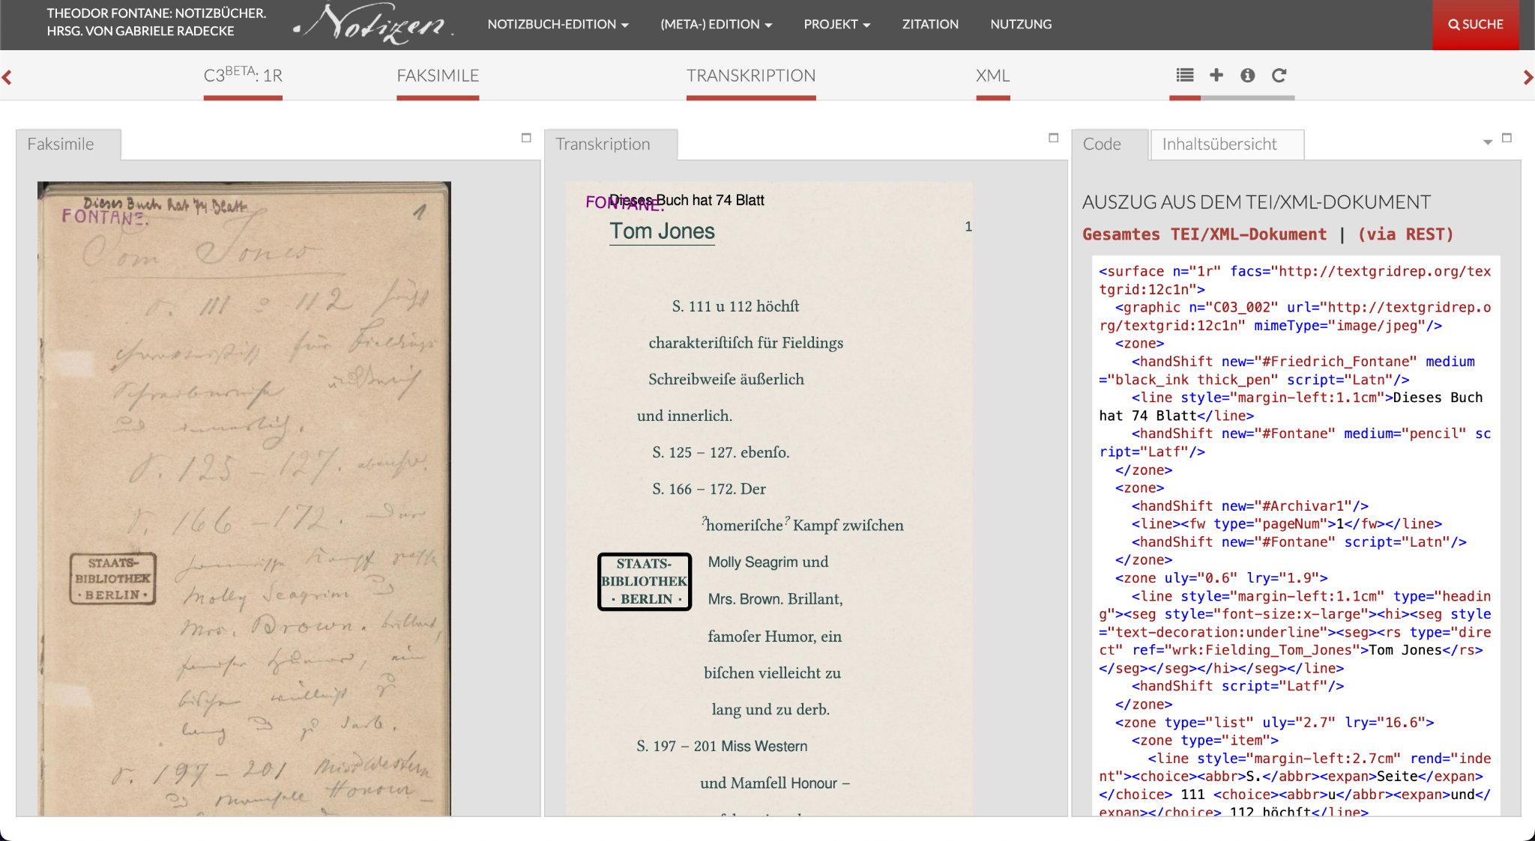1535x841 pixels.
Task: Click the line 'lang und zu derb.'
Action: coord(770,710)
